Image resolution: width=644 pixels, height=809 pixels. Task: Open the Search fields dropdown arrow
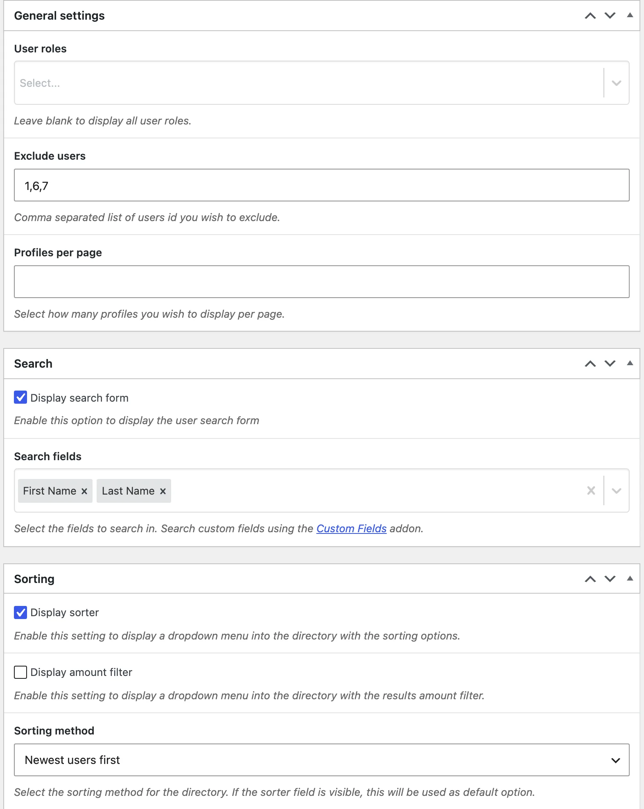click(617, 490)
